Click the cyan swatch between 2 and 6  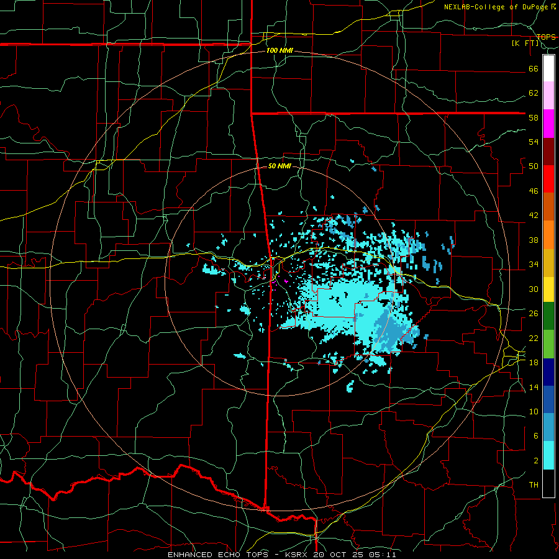(548, 455)
